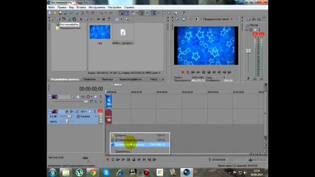The image size is (315, 177).
Task: Toggle Auto Ripple in main toolbar
Action: point(132,13)
